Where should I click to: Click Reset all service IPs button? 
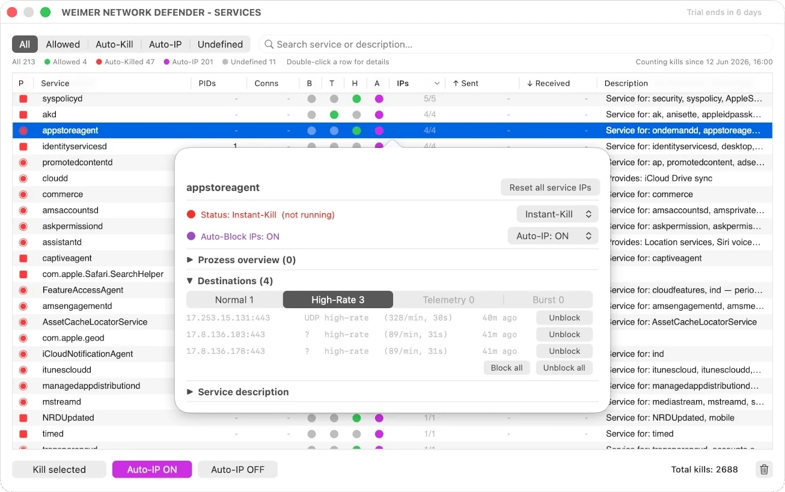point(550,187)
